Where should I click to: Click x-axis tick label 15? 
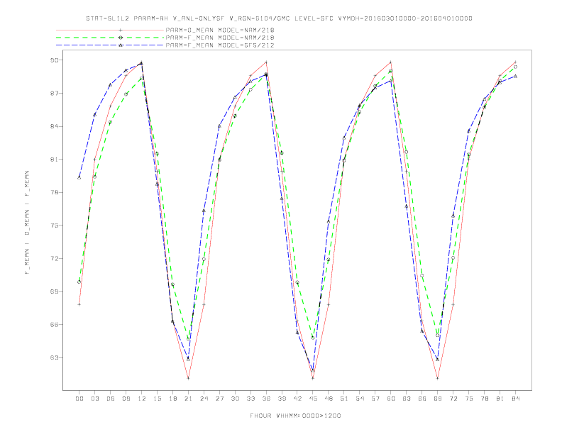pos(157,399)
